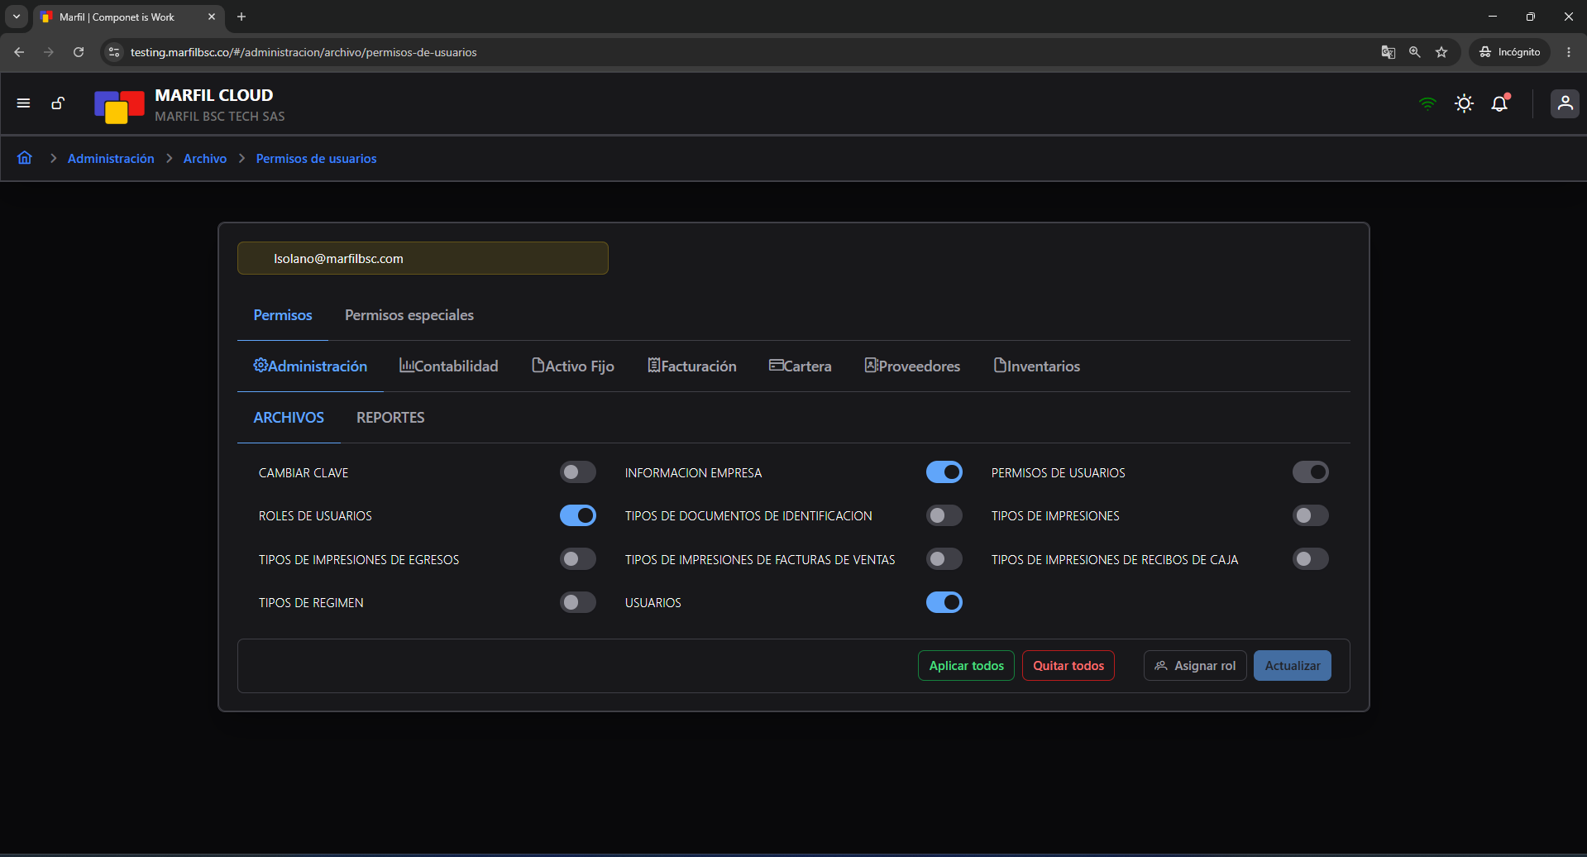Toggle PERMISOS DE USUARIOS permission

(x=1311, y=472)
